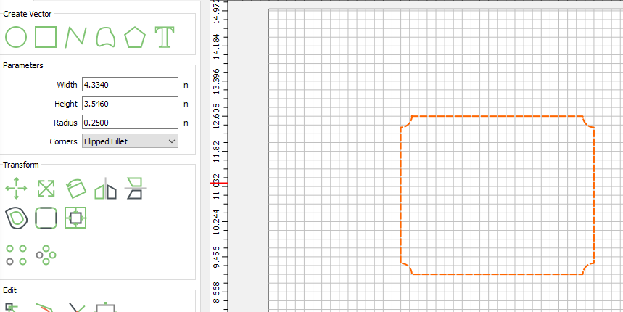
Task: Click the 8.668 ruler label
Action: coord(217,293)
